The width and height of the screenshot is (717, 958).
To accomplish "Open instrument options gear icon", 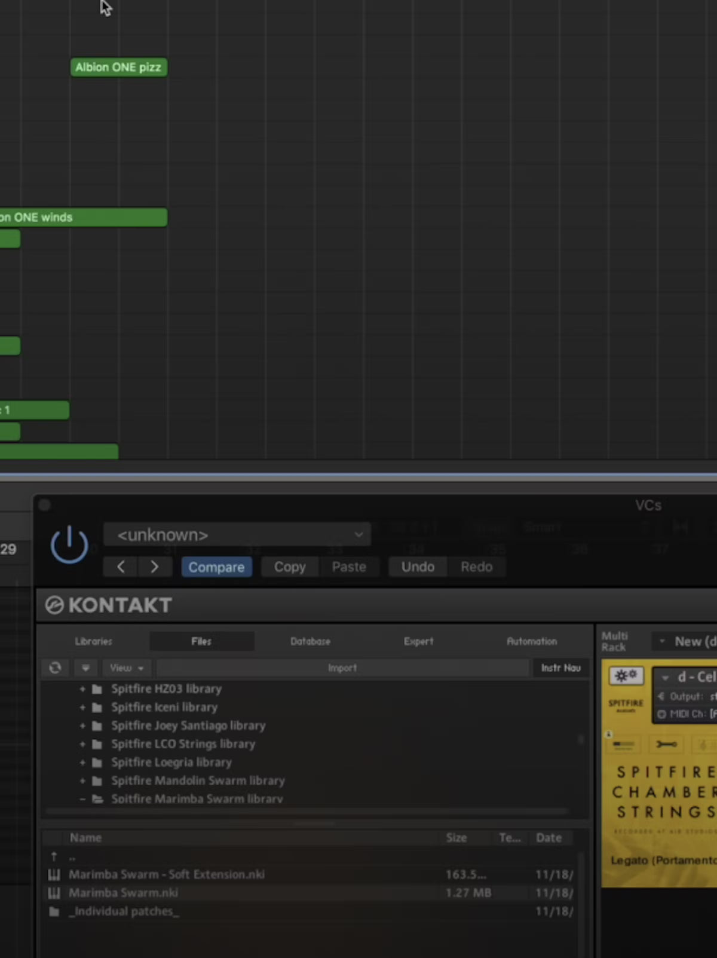I will coord(625,676).
